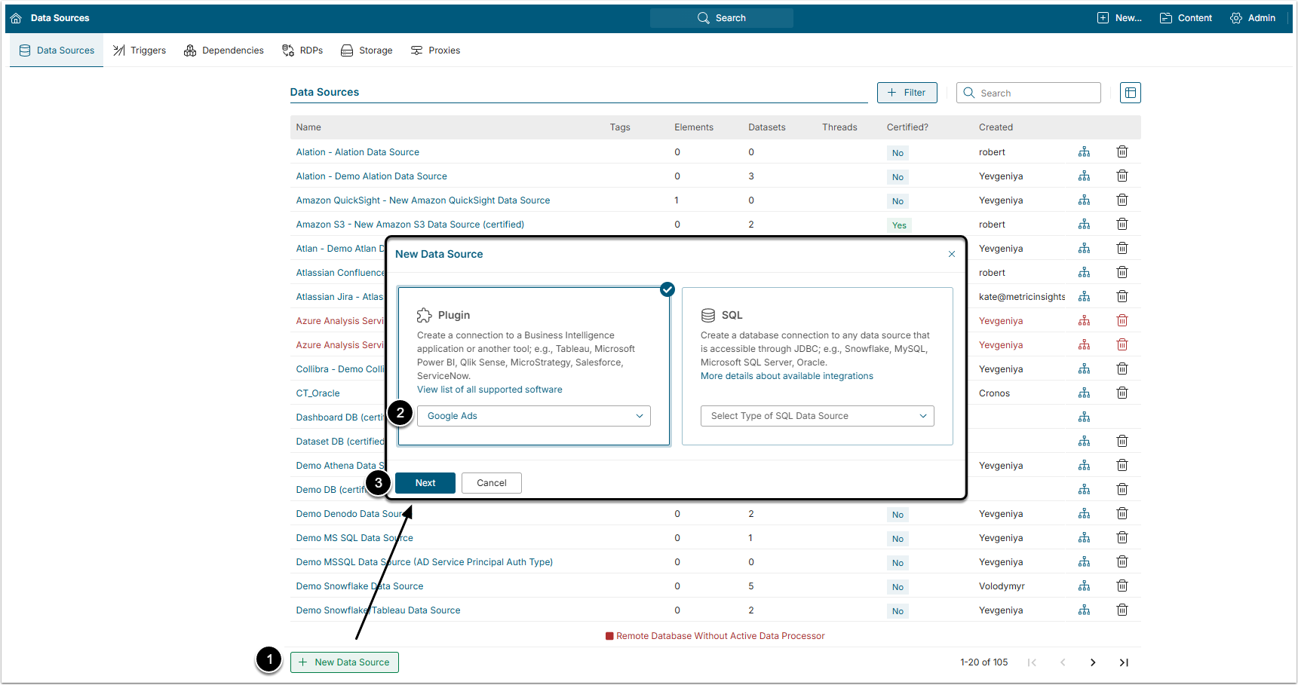Click the home icon in top bar
Screen dimensions: 1298x685
click(16, 18)
